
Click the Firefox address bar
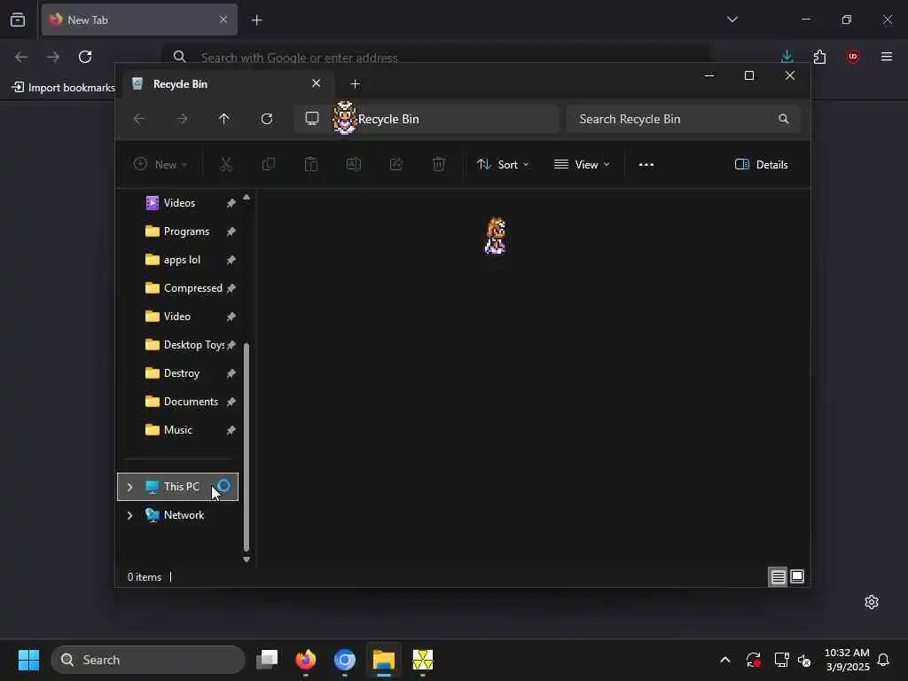tap(437, 57)
